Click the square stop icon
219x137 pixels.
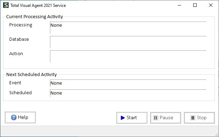192,118
